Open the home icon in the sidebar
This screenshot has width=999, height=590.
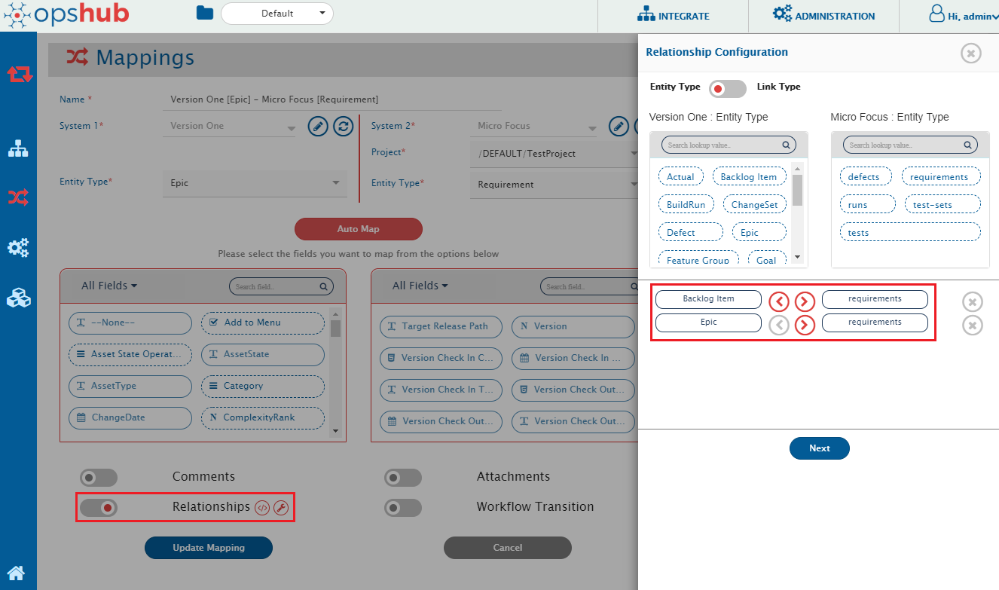point(17,573)
